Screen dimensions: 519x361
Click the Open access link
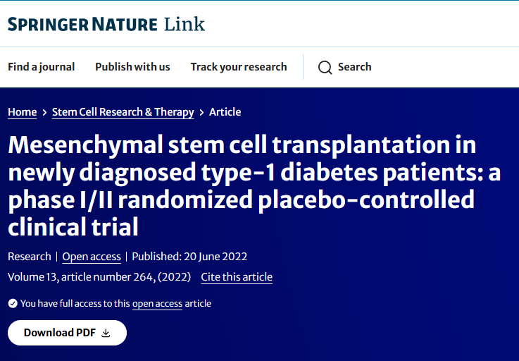(92, 257)
